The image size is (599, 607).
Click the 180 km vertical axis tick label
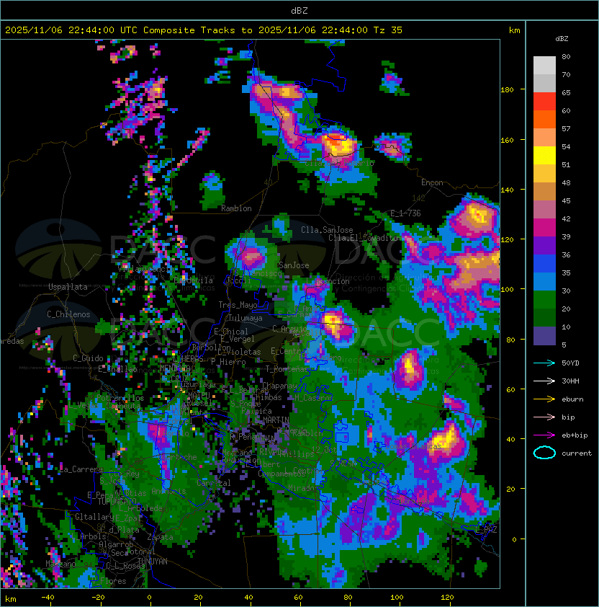507,90
